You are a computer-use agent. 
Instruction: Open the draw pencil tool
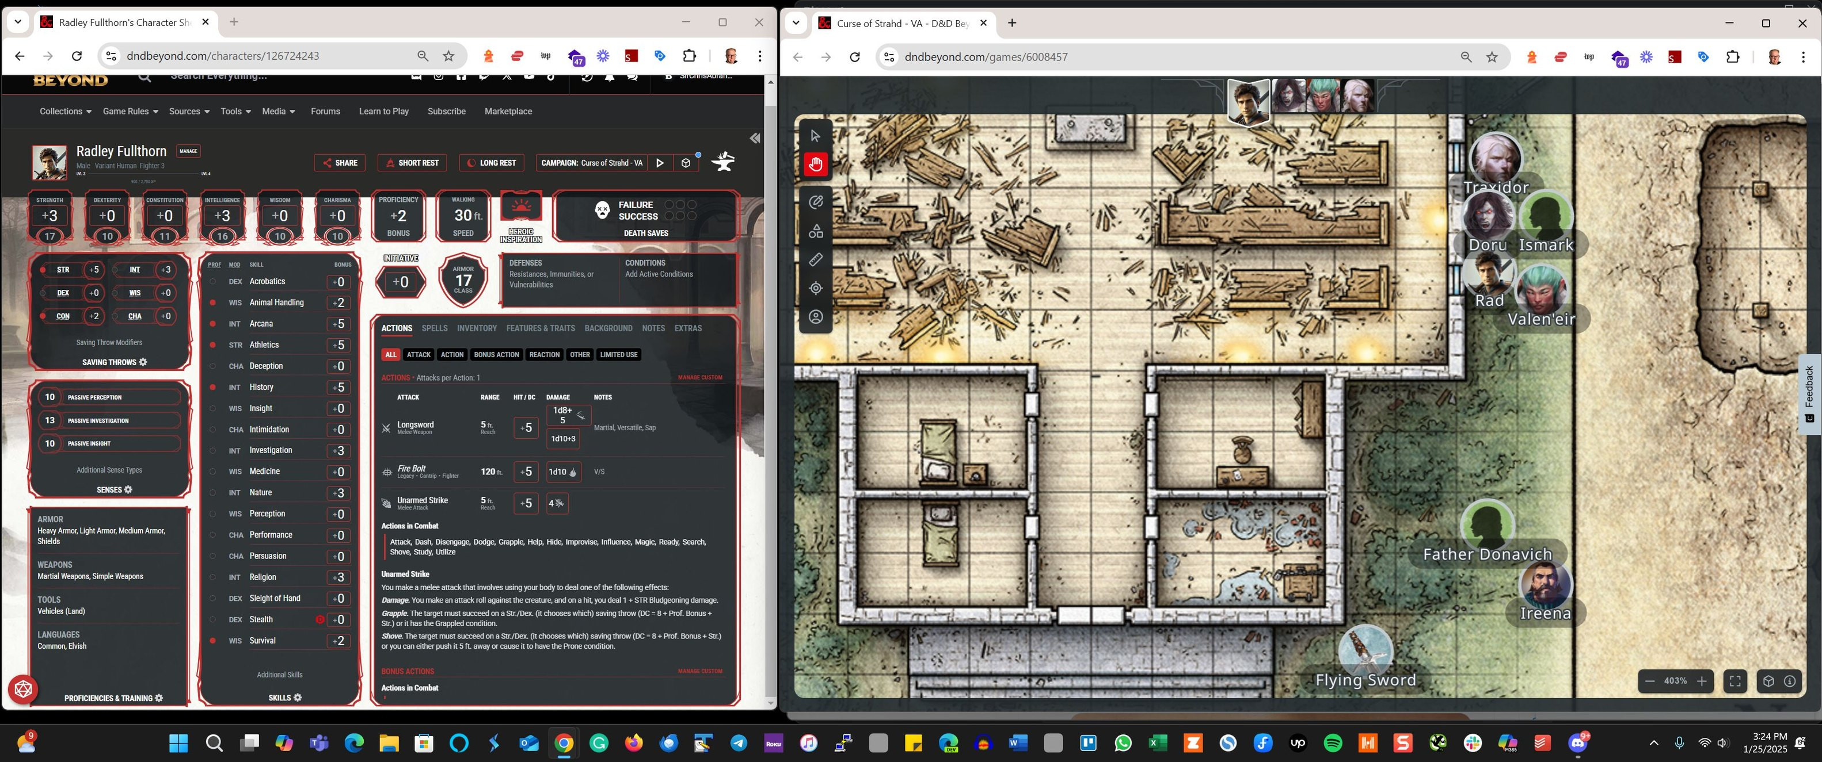pyautogui.click(x=816, y=202)
